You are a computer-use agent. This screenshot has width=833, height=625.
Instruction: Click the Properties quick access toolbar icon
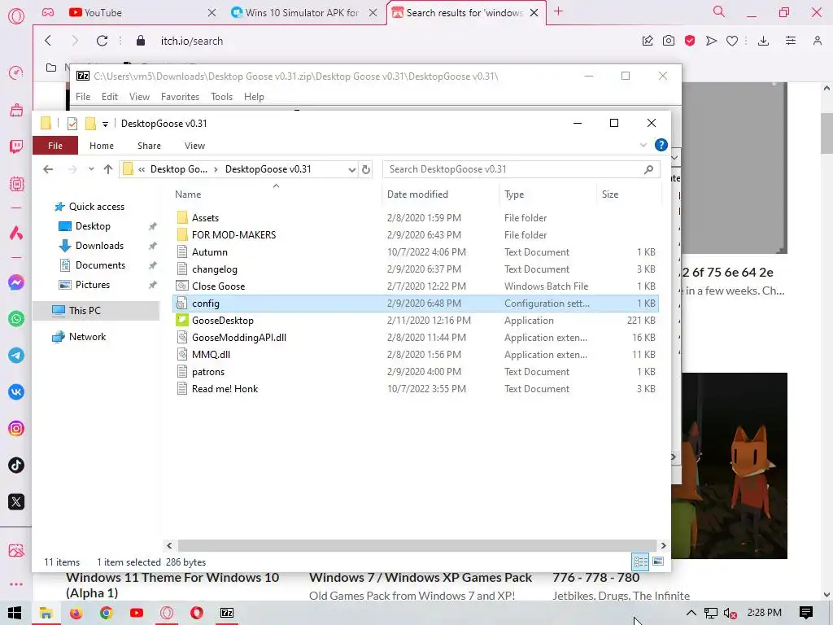coord(72,124)
